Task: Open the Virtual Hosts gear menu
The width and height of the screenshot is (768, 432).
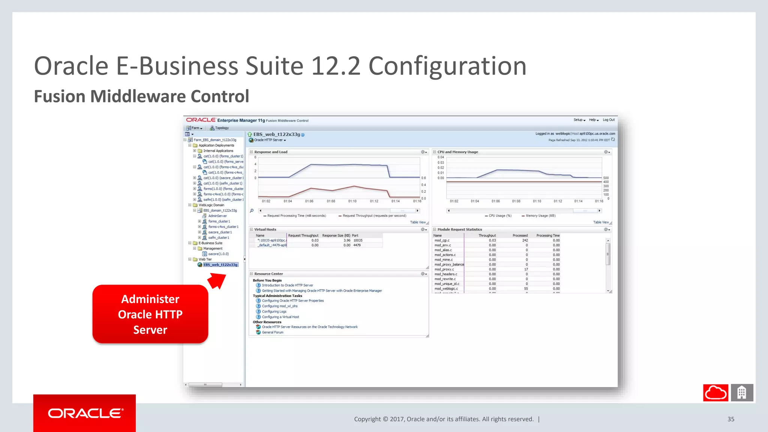Action: tap(424, 229)
